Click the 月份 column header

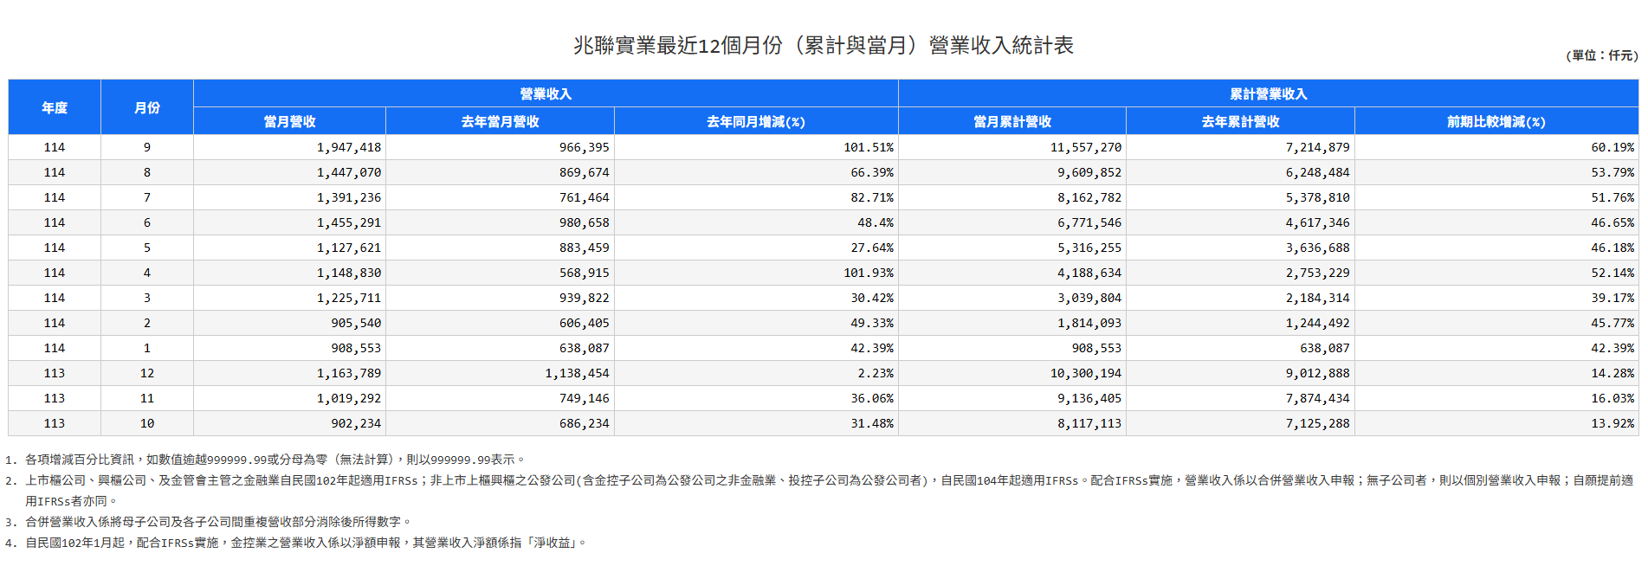[x=147, y=107]
